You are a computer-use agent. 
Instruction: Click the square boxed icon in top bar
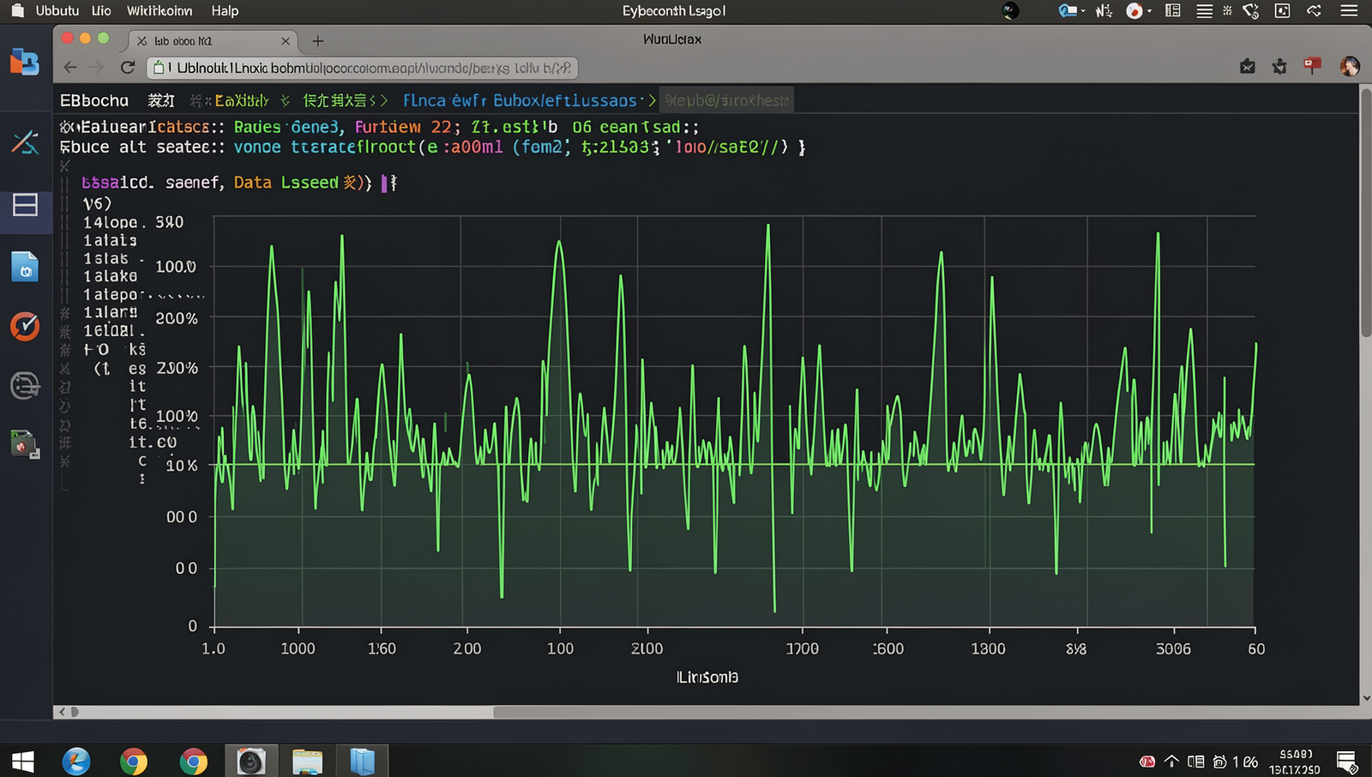pyautogui.click(x=1282, y=10)
